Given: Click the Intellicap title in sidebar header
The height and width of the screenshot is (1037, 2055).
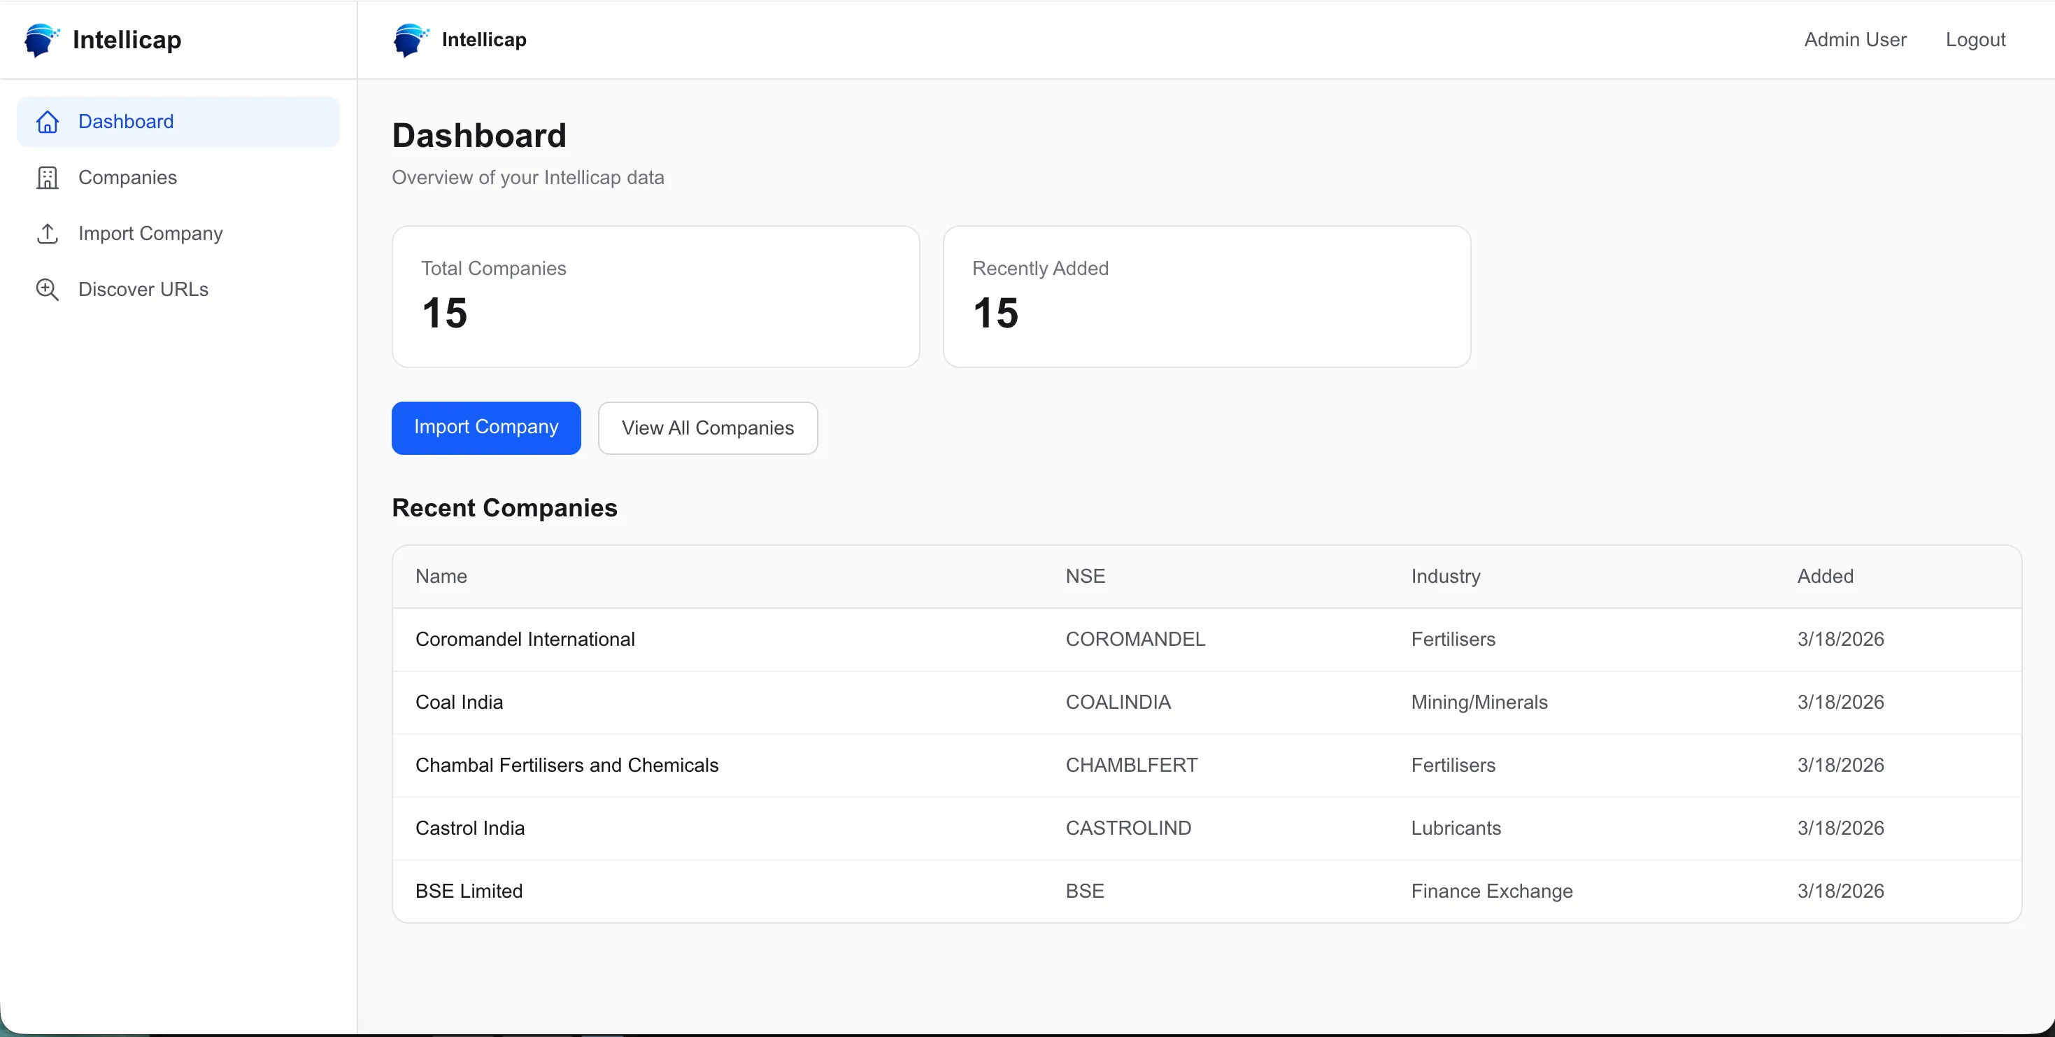Looking at the screenshot, I should (127, 39).
